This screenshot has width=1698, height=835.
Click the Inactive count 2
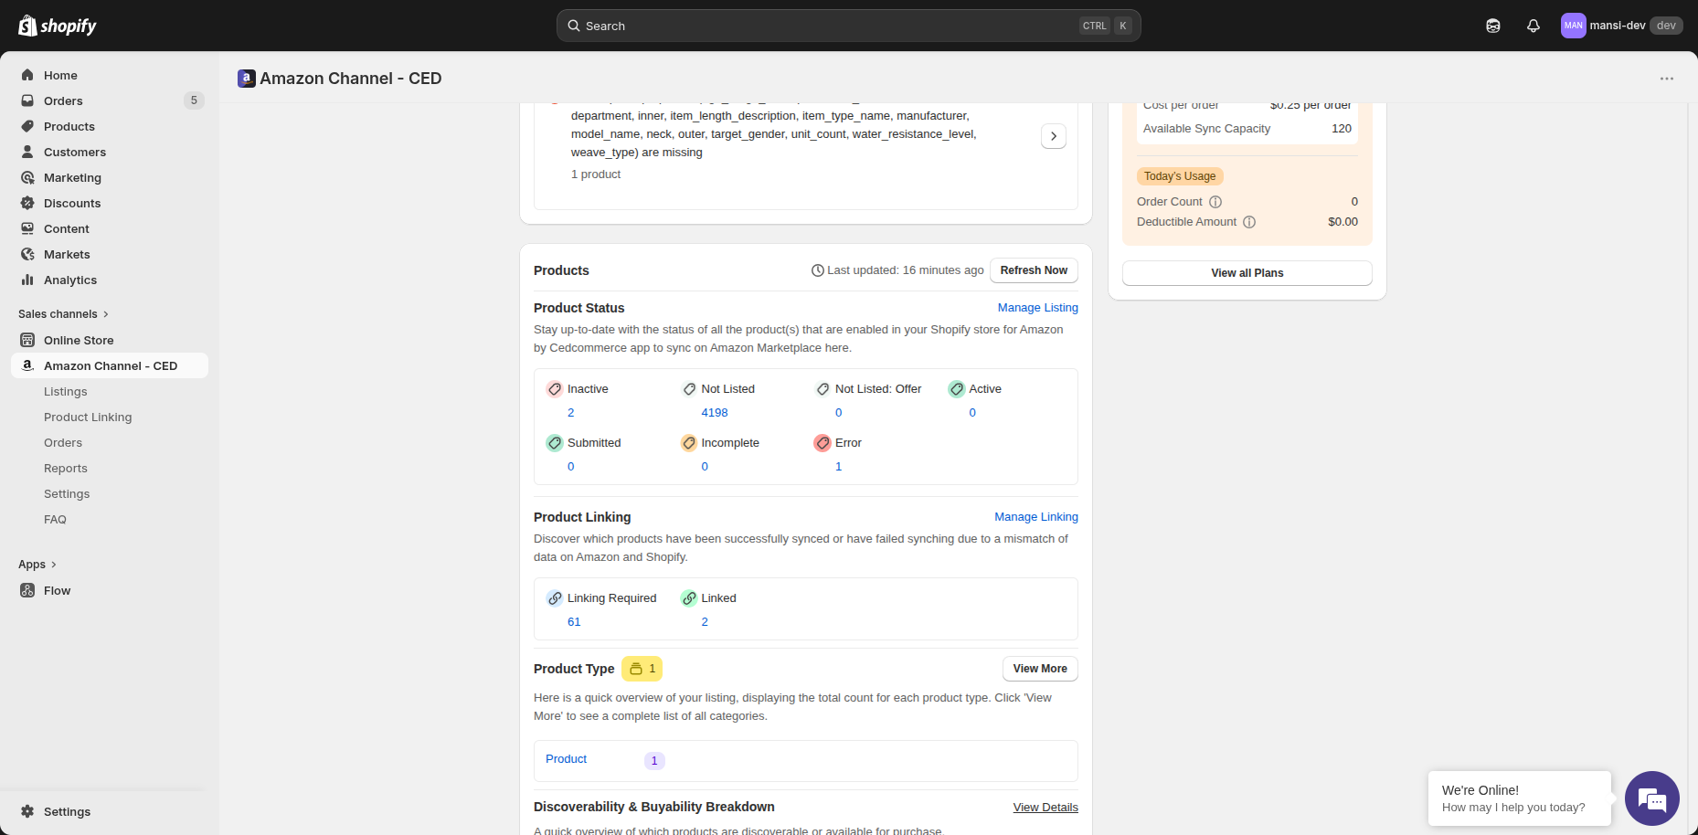tap(571, 413)
